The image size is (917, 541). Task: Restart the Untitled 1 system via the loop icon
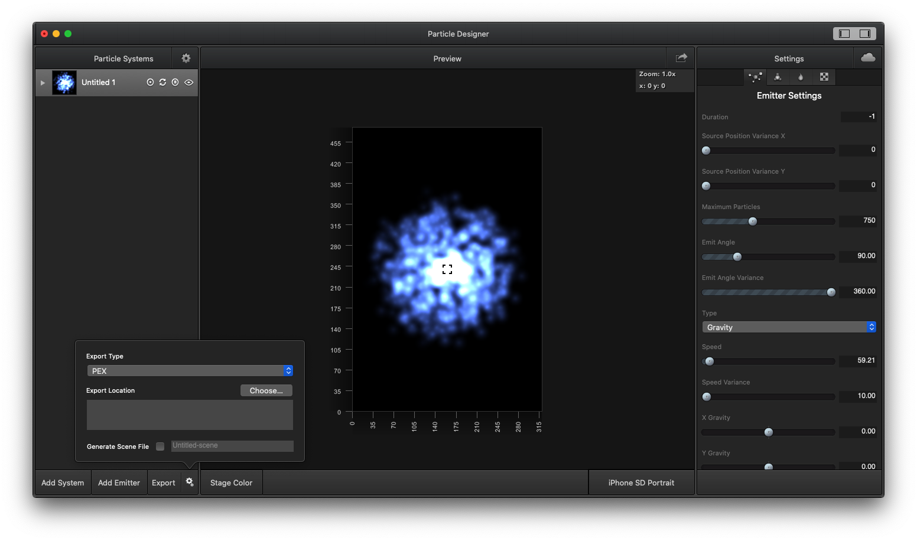pos(162,83)
